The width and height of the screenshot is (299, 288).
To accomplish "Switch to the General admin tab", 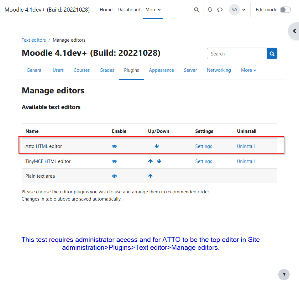I will [x=34, y=70].
